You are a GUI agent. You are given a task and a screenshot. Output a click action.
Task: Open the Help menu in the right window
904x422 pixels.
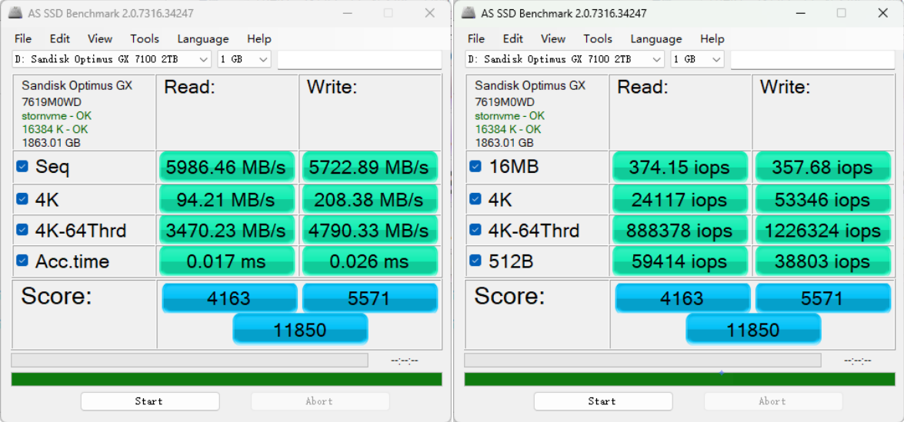coord(712,38)
